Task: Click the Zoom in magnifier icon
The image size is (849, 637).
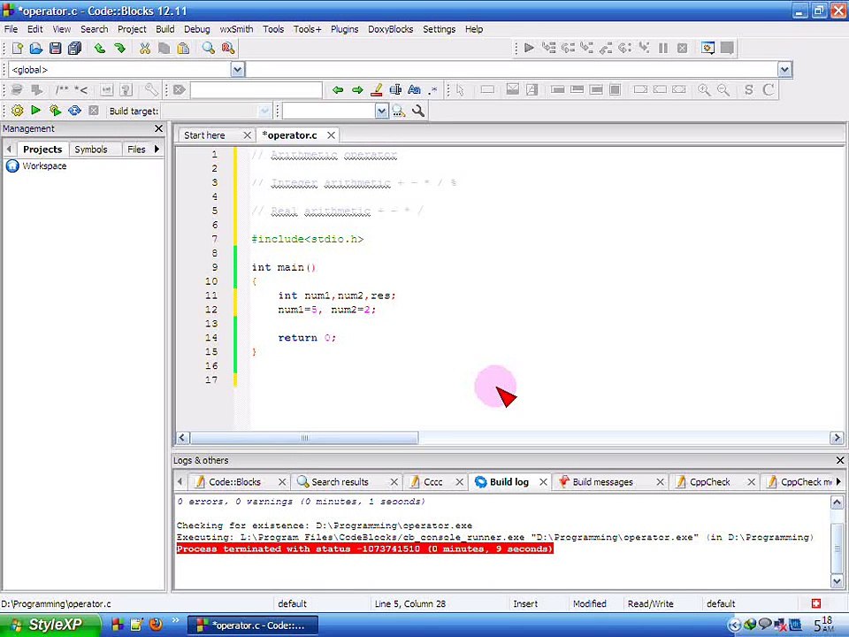Action: click(x=704, y=90)
